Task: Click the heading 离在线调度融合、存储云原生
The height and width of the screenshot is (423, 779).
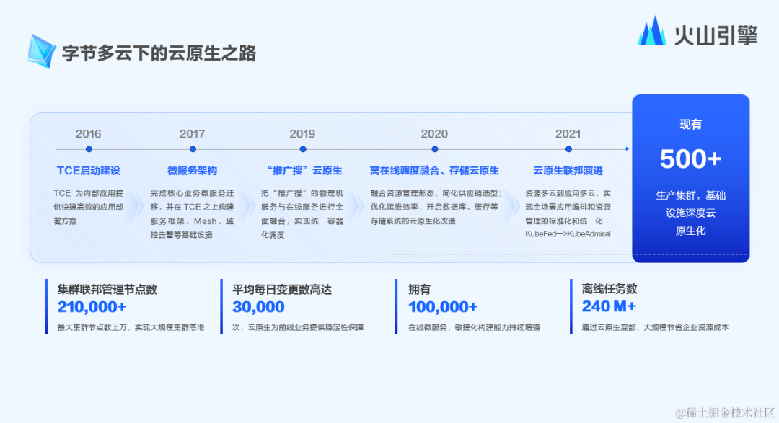Action: click(435, 171)
